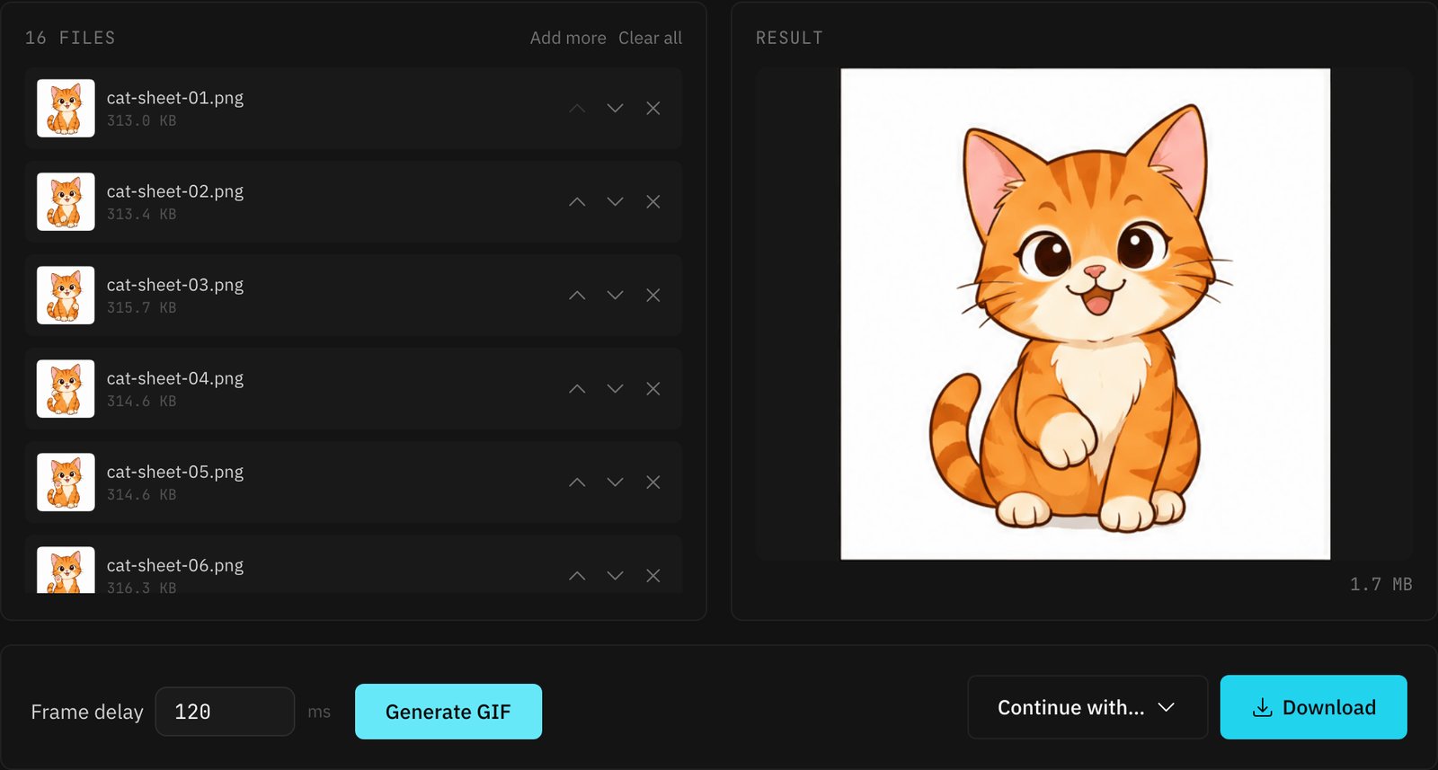Click Add more files link
Image resolution: width=1438 pixels, height=770 pixels.
coord(568,38)
